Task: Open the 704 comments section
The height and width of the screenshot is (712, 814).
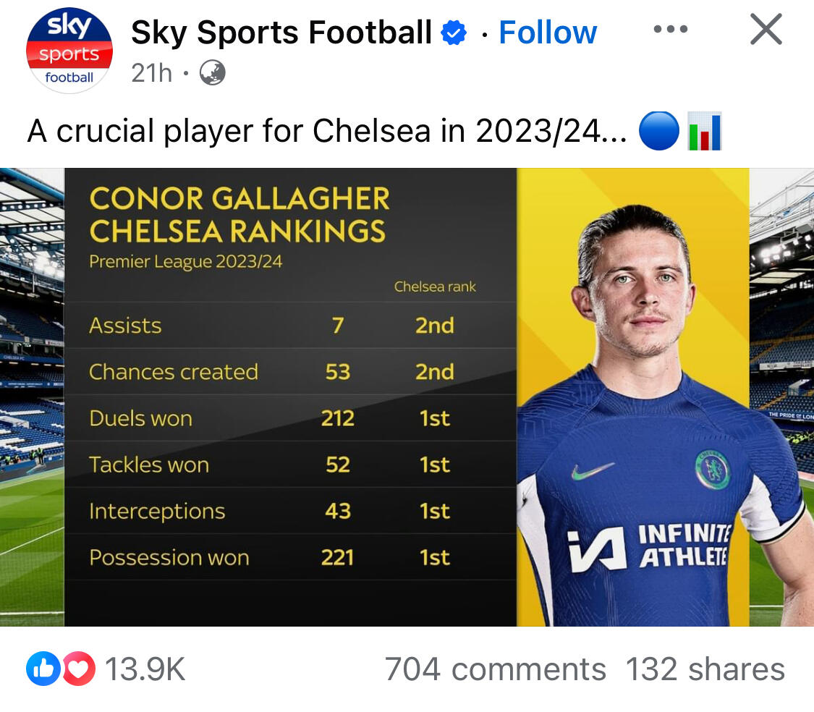Action: (495, 669)
